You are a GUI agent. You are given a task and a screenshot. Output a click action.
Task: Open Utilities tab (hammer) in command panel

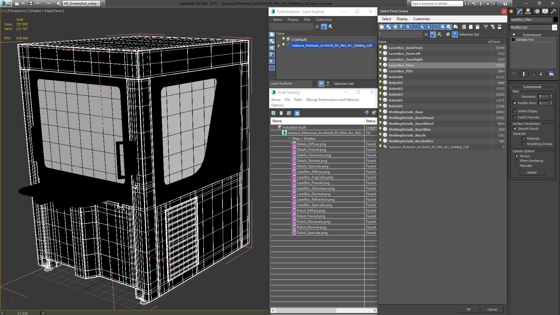(553, 11)
